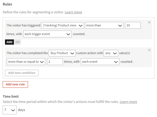Open Learn more link under Rules
The image size is (157, 117).
(x=73, y=12)
